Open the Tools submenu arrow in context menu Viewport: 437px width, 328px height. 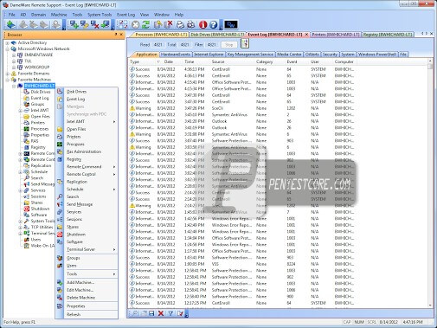tap(114, 274)
